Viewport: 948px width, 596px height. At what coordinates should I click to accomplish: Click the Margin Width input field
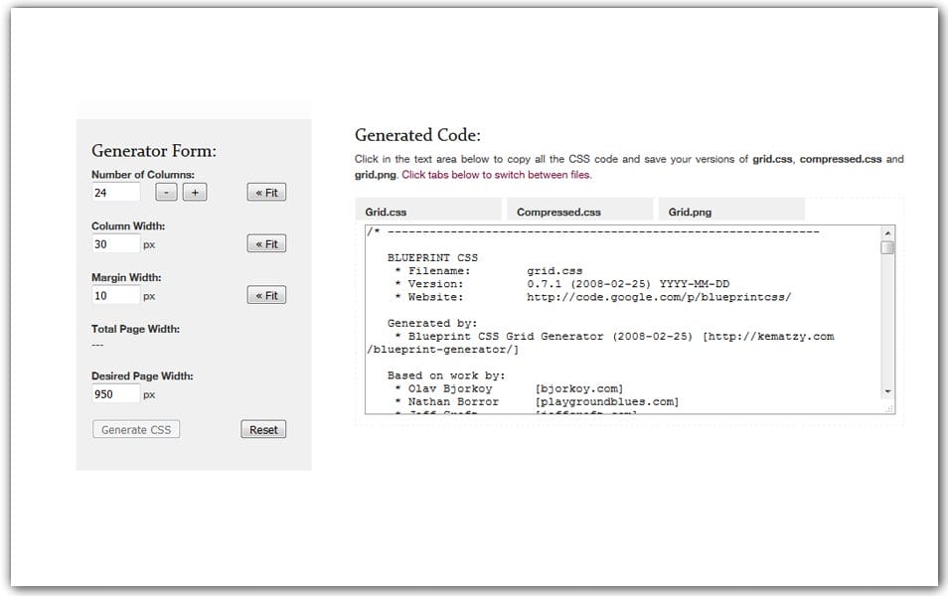(113, 295)
